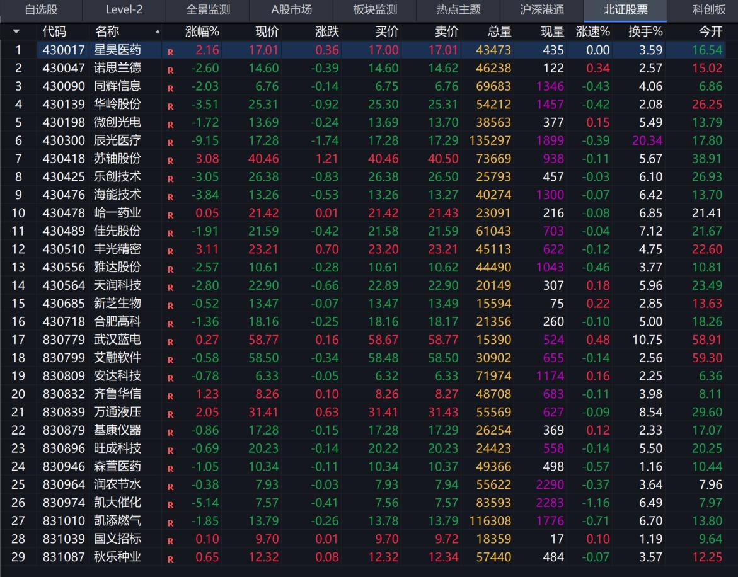738x577 pixels.
Task: Click the R icon in 乐创技术 row
Action: 170,179
